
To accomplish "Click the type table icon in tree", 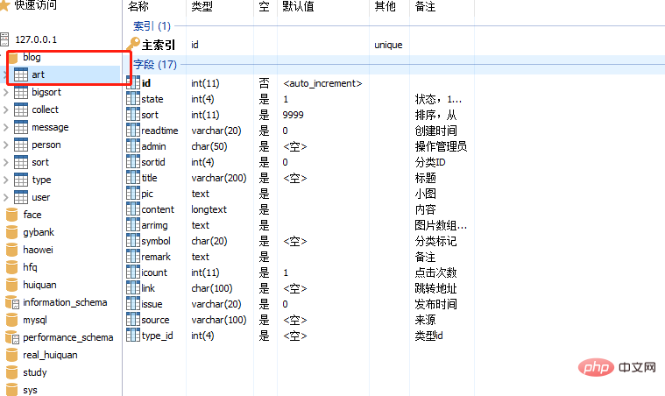I will [x=21, y=180].
